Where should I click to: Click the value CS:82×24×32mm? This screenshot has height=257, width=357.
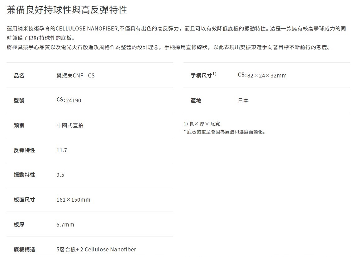pyautogui.click(x=262, y=75)
